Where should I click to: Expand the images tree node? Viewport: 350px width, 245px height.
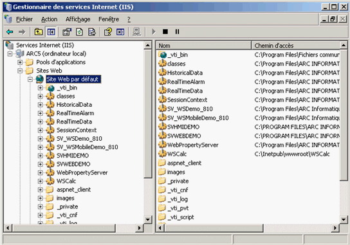(x=40, y=198)
